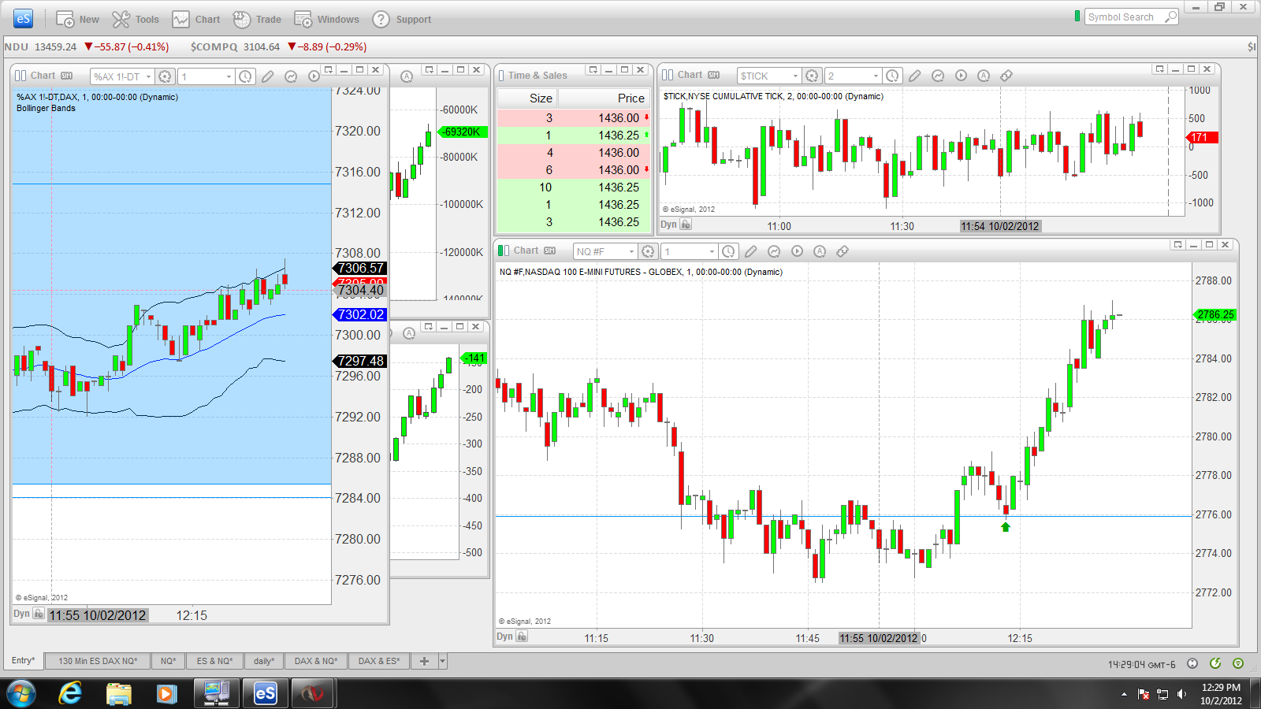The width and height of the screenshot is (1261, 709).
Task: Add a new page with the plus button
Action: [x=424, y=661]
